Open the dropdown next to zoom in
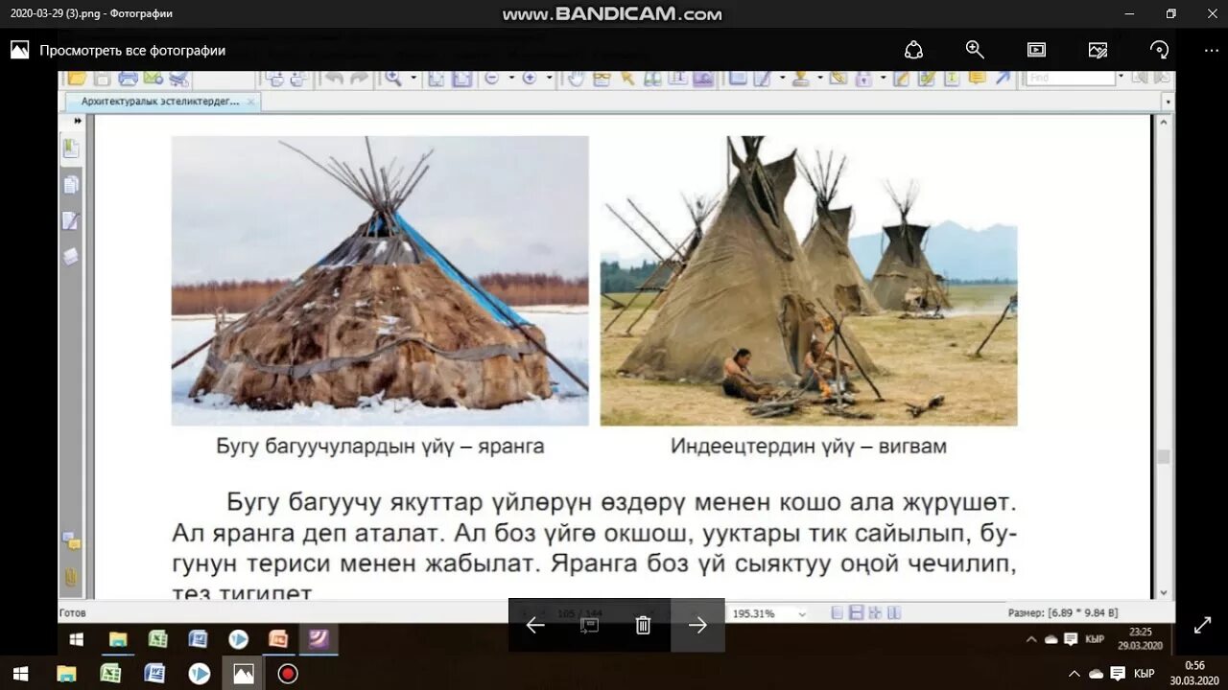 [549, 78]
